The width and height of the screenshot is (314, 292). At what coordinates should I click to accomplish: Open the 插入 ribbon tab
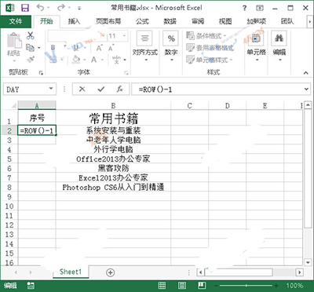coord(74,21)
